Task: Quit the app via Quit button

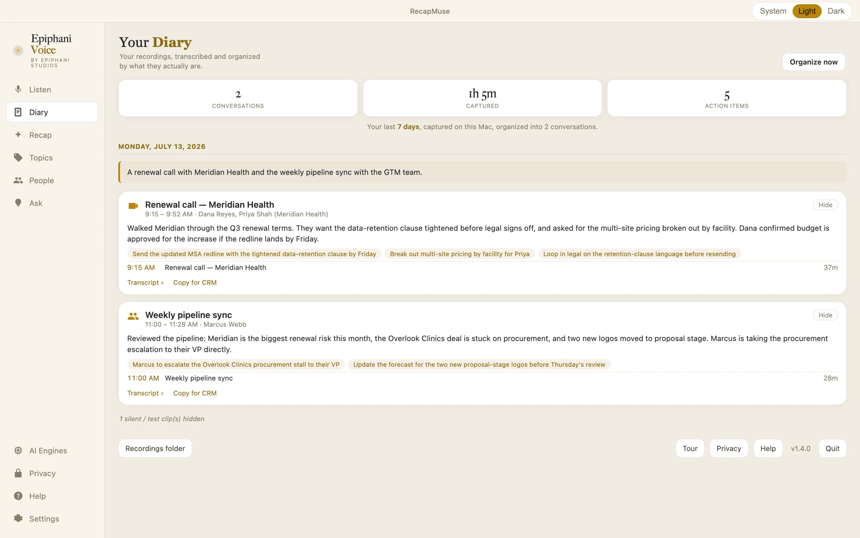Action: (832, 448)
